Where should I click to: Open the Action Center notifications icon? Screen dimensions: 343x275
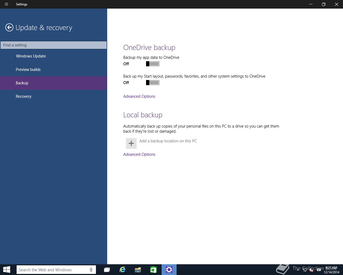tap(319, 270)
